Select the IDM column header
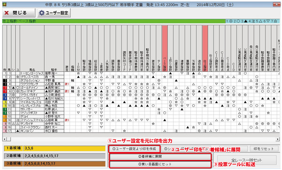The width and height of the screenshot is (282, 170). pos(78,49)
